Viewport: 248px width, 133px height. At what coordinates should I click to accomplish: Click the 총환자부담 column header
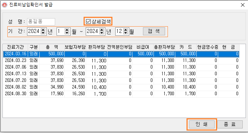coord(164,47)
